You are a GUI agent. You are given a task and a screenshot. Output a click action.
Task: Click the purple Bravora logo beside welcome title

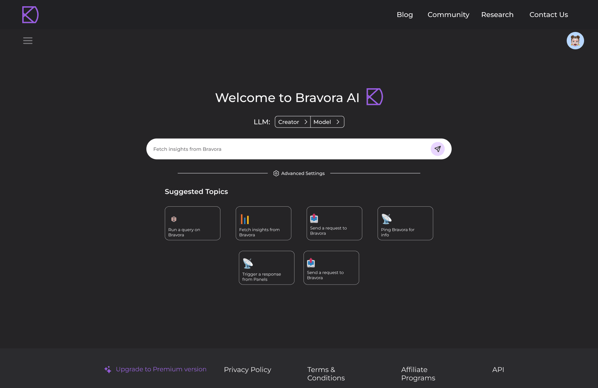point(374,97)
